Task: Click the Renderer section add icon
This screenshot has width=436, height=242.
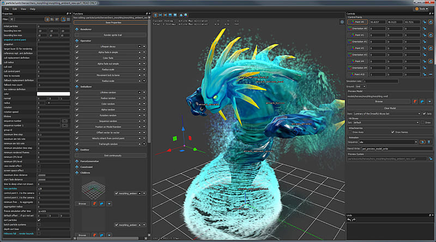Action: click(77, 29)
